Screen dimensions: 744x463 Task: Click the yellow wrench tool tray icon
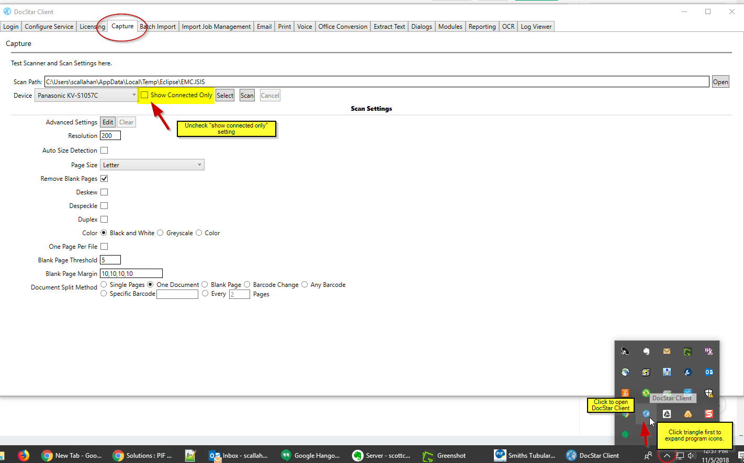pyautogui.click(x=646, y=372)
